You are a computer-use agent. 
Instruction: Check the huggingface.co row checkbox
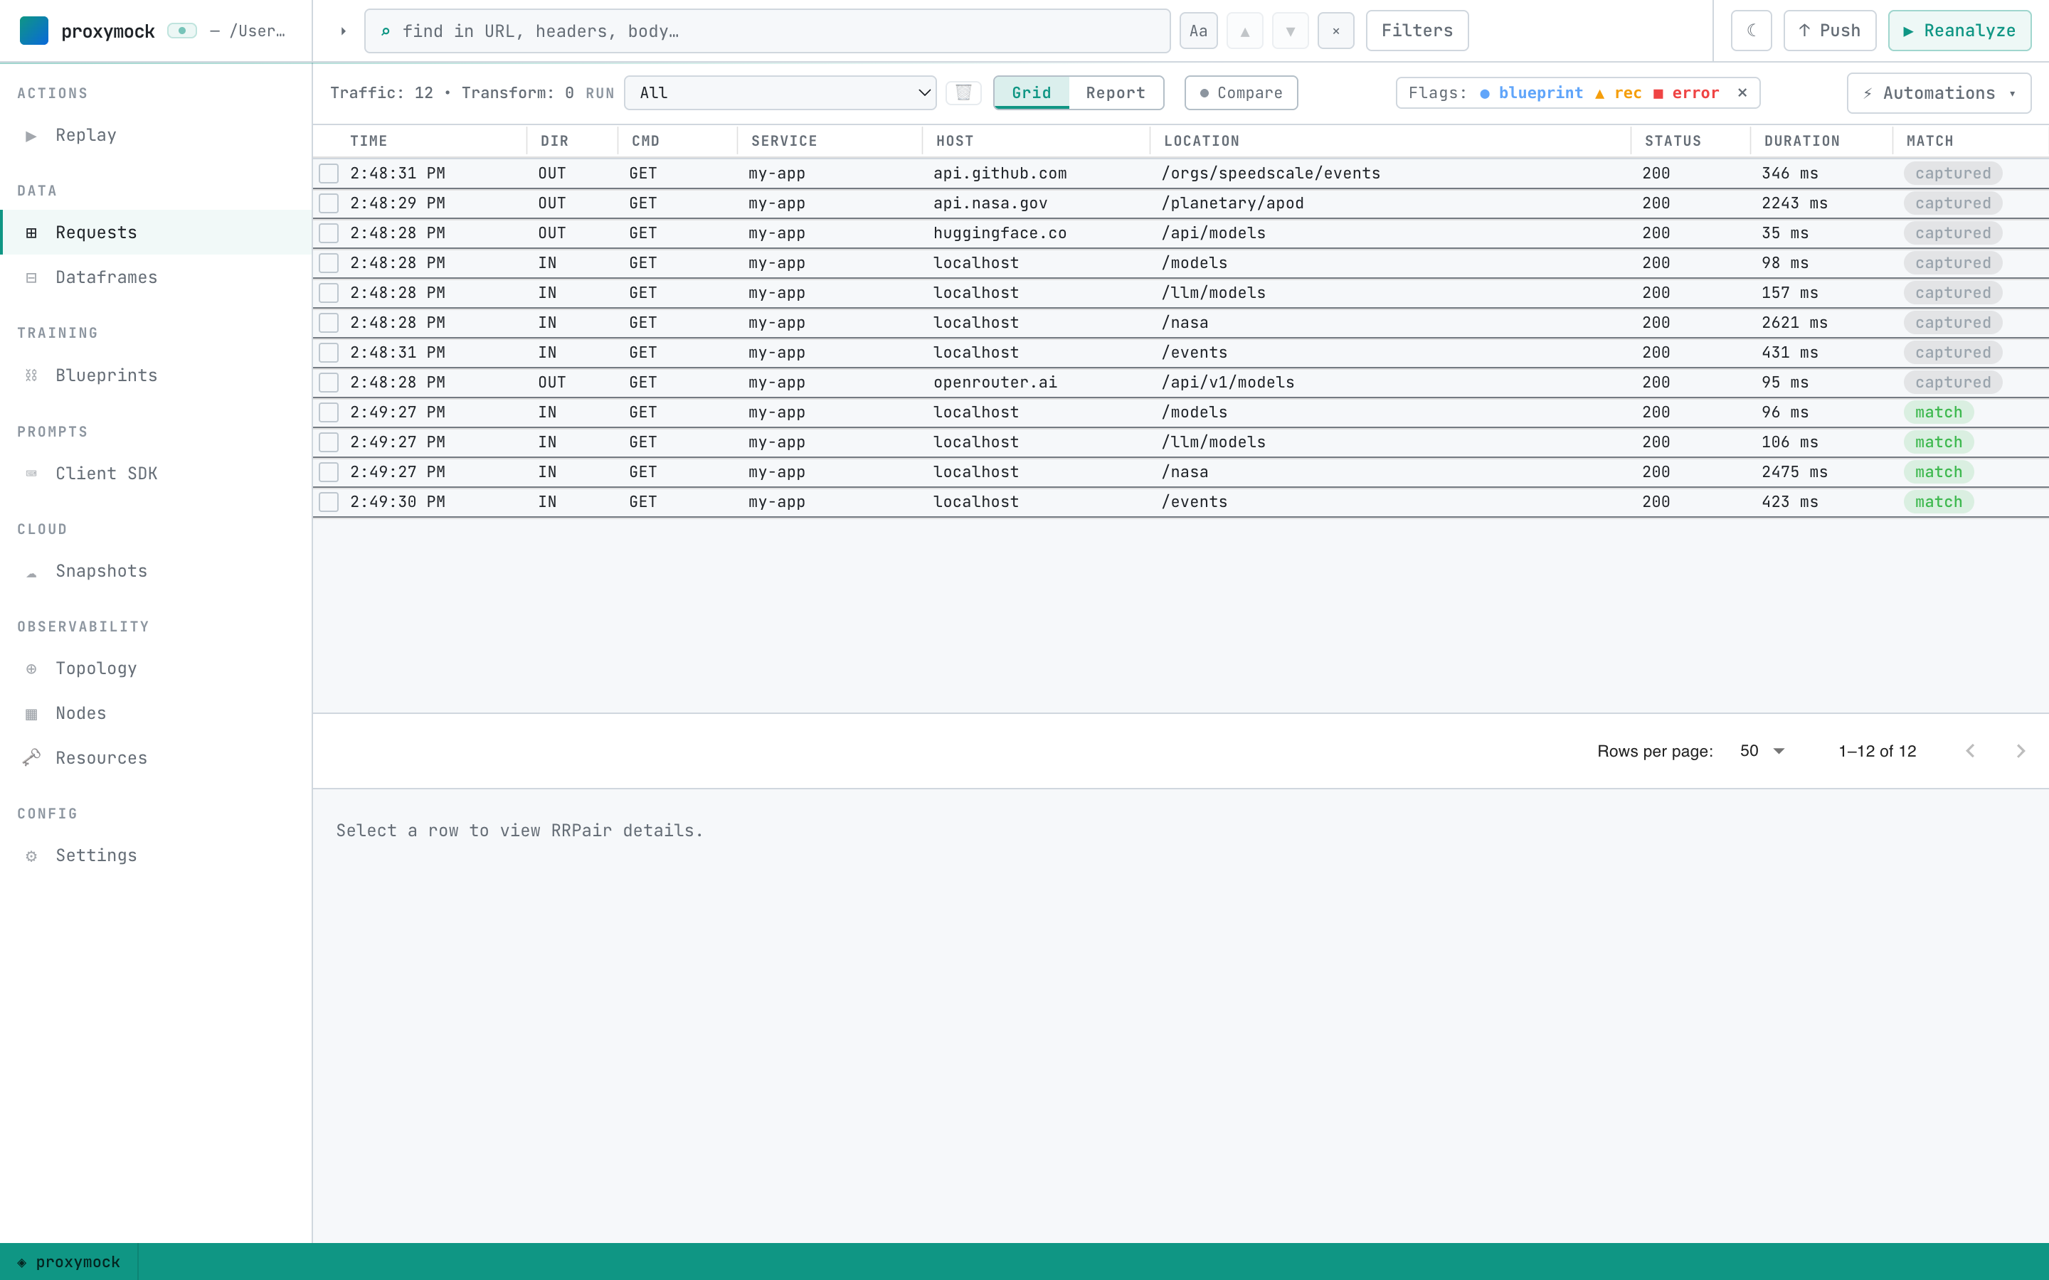(x=329, y=233)
